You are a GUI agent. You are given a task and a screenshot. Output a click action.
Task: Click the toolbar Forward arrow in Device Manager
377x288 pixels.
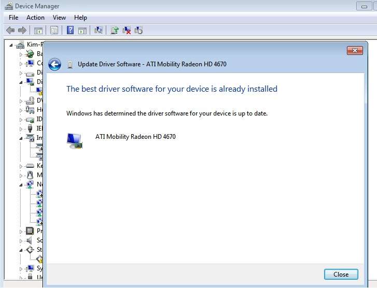point(22,30)
